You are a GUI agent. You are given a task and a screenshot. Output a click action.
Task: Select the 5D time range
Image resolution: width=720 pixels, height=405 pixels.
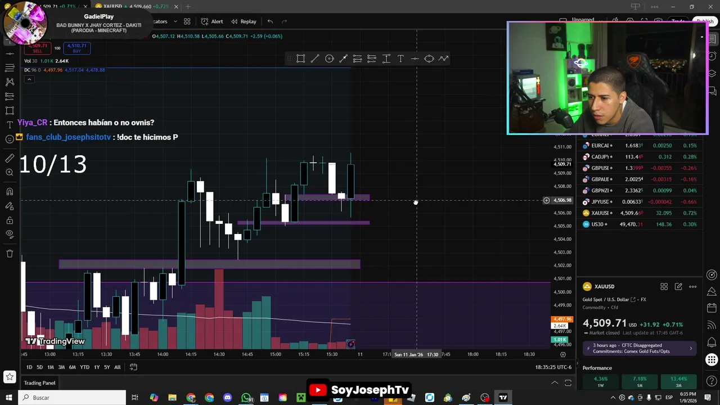tap(39, 367)
